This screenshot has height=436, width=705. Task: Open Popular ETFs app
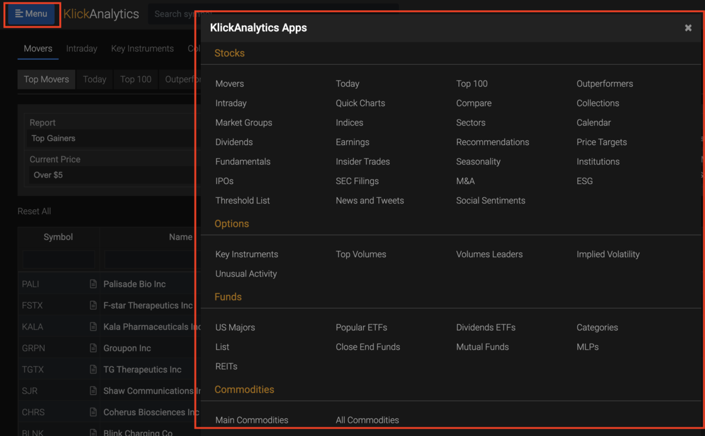click(361, 328)
